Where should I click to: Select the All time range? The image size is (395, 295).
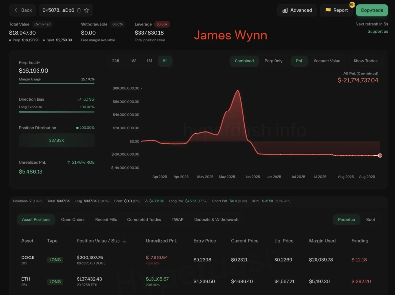pyautogui.click(x=164, y=61)
